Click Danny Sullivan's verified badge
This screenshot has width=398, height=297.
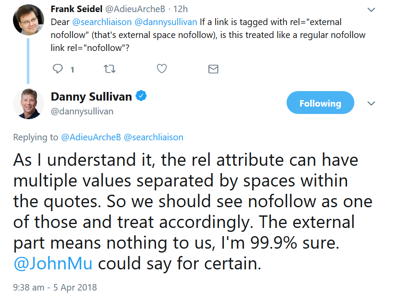[141, 96]
